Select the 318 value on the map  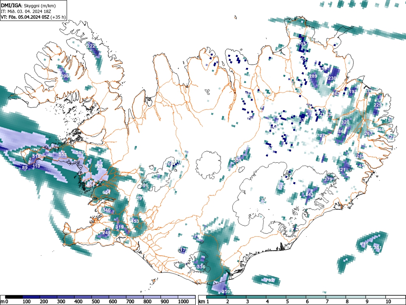coord(36,156)
